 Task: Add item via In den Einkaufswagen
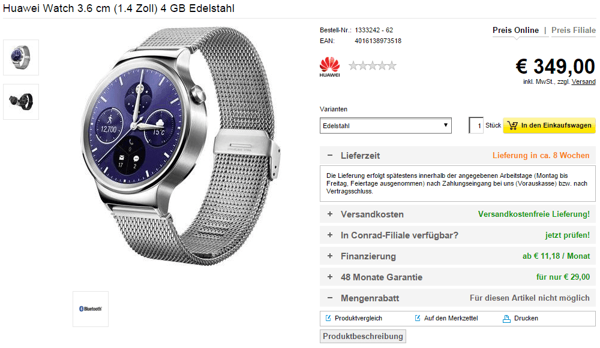point(549,125)
